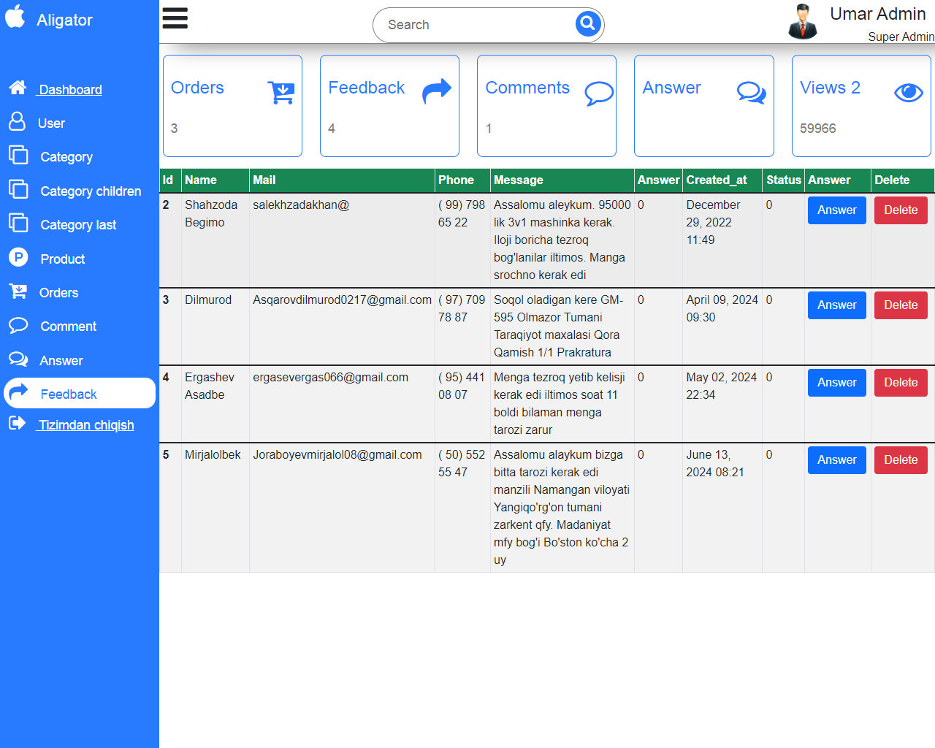The image size is (935, 748).
Task: Answer Shahzoda Begimo's feedback message
Action: point(836,210)
